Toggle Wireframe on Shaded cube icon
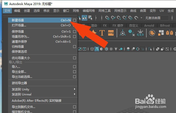Viewport: 176px width, 113px height. click(106, 49)
